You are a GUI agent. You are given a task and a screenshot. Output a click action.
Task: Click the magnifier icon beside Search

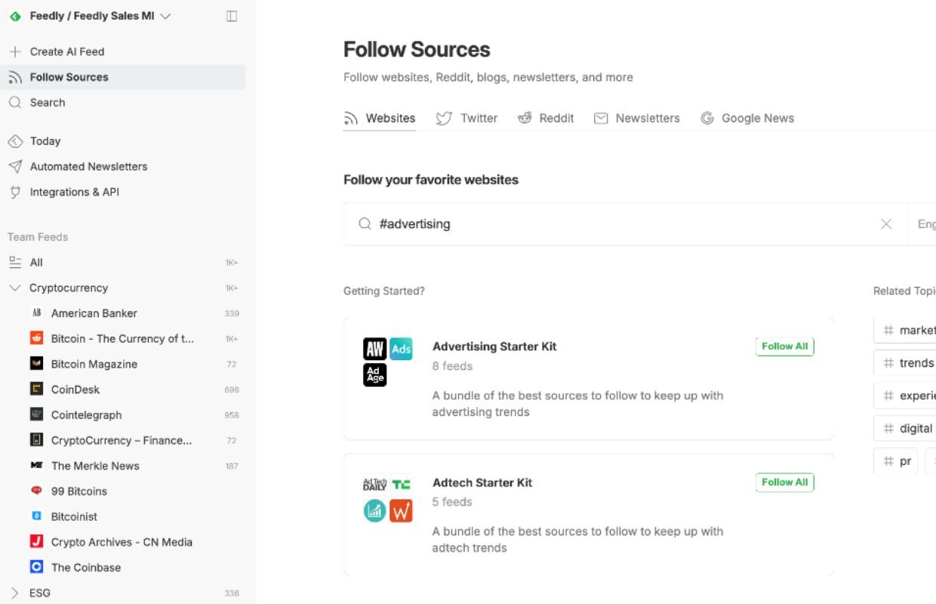coord(15,103)
